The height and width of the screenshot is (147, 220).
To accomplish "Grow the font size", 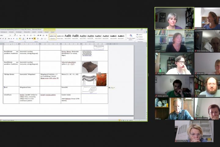I will [15, 36].
